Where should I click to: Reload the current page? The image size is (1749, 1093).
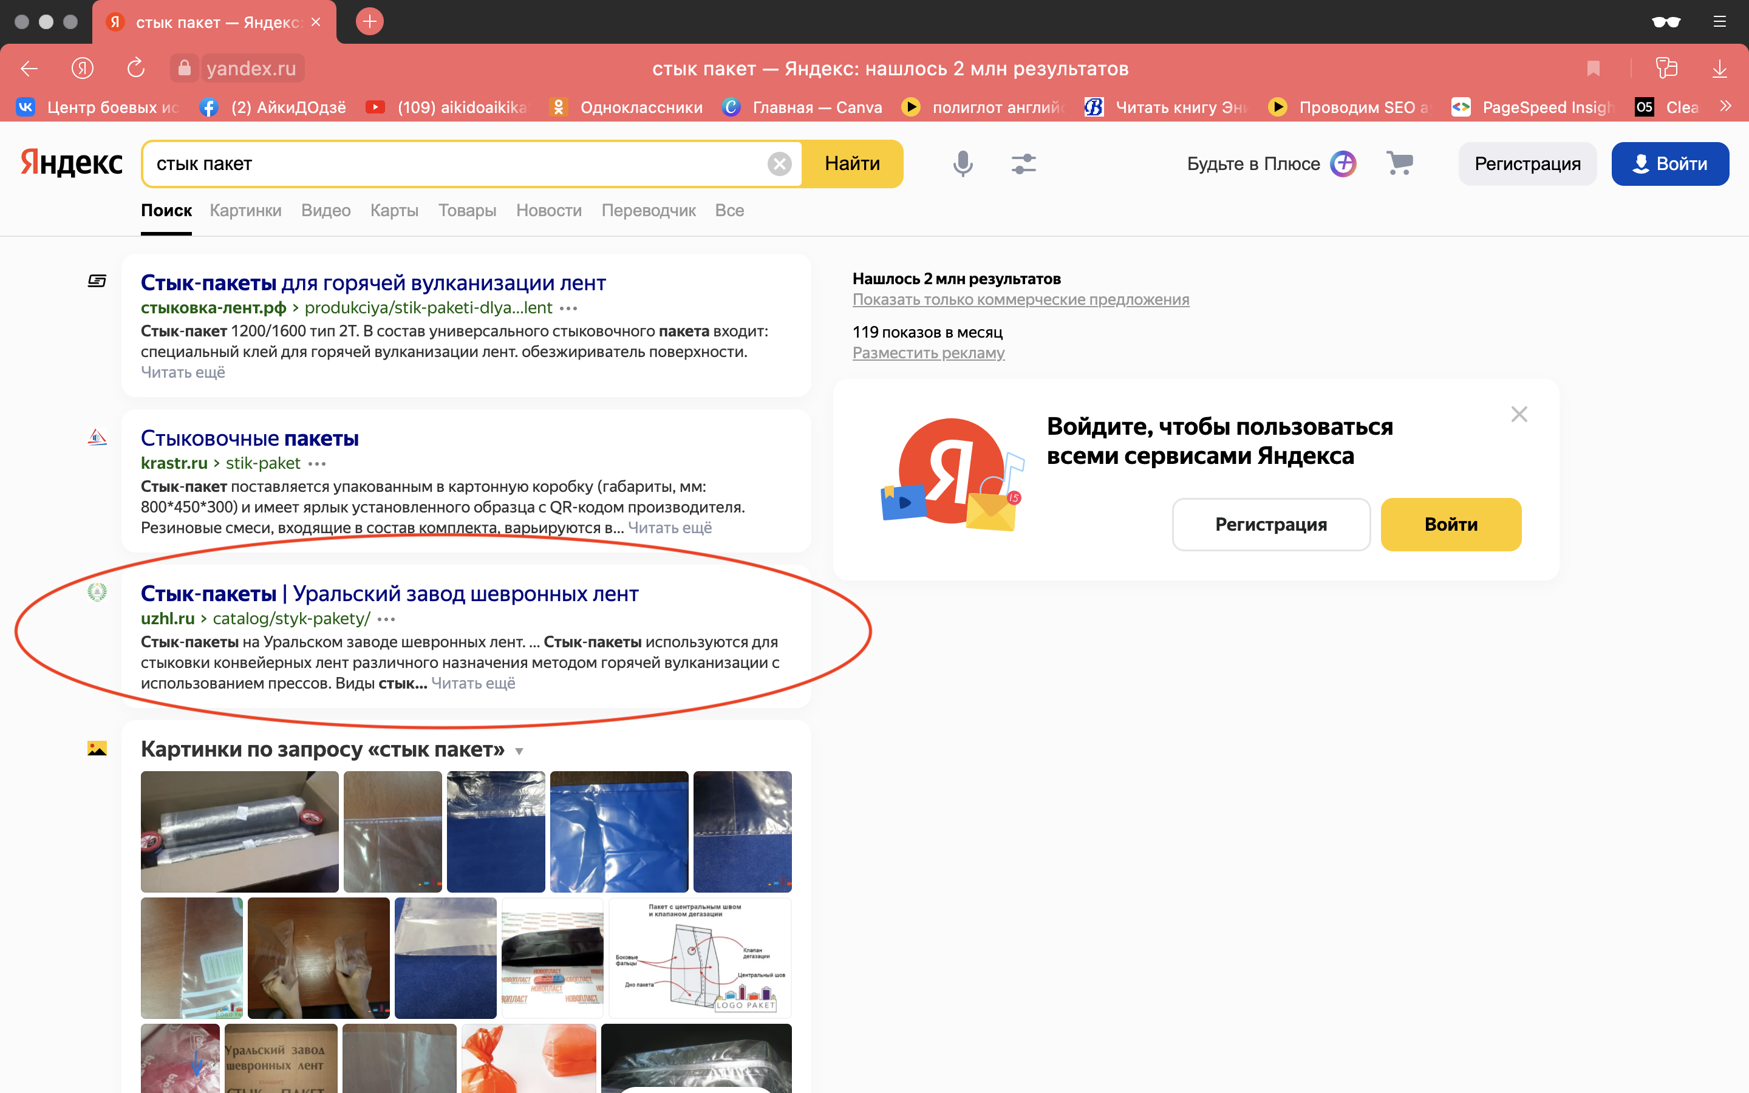(x=135, y=68)
